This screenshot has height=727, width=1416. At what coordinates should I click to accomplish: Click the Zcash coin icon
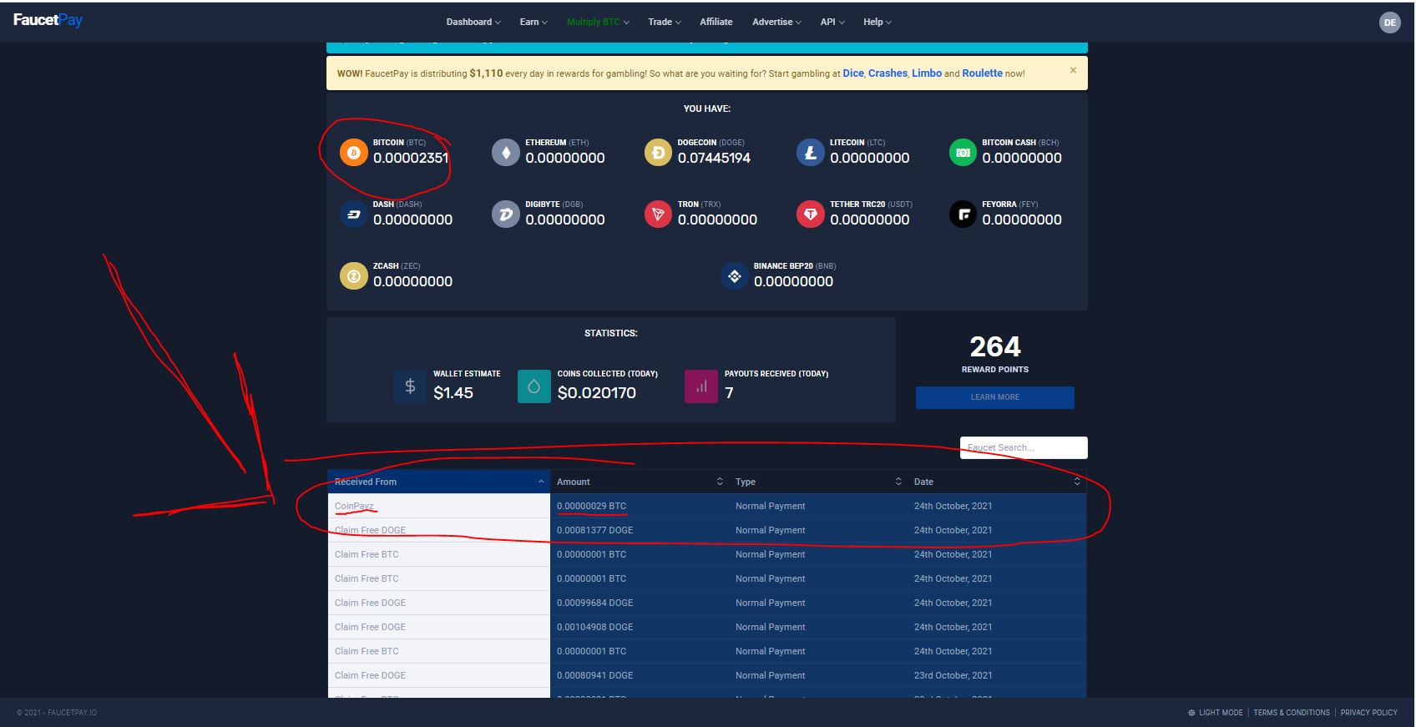(x=354, y=275)
